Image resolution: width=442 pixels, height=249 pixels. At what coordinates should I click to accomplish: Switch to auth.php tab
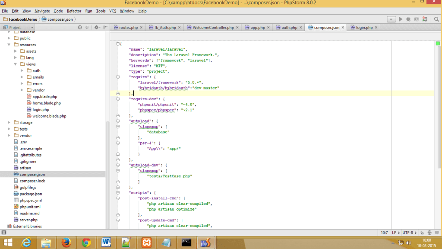pos(289,27)
